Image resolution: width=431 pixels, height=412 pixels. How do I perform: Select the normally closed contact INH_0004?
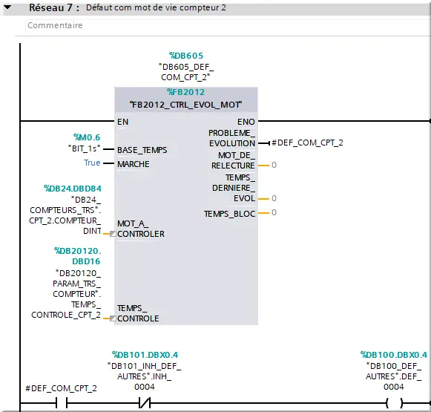point(145,403)
